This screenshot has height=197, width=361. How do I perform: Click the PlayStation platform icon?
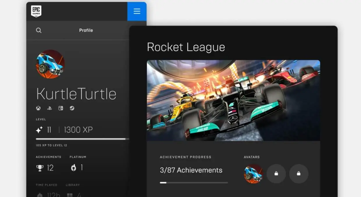pyautogui.click(x=49, y=108)
